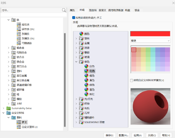Click the solid red current color bar

tap(150, 34)
